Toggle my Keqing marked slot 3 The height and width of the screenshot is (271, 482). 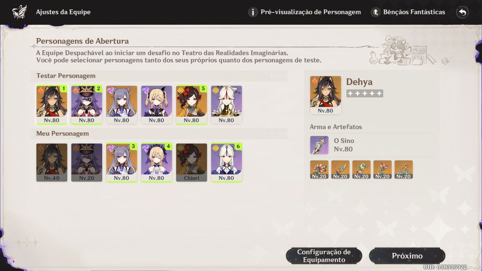122,162
